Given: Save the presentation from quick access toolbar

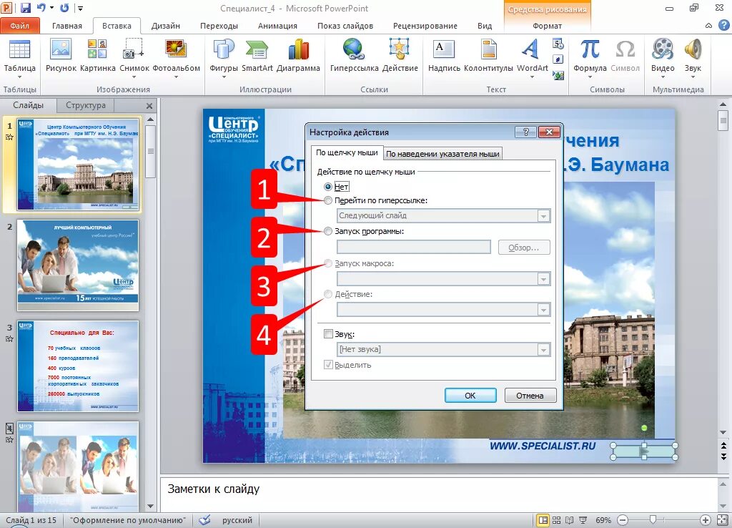Looking at the screenshot, I should coord(25,7).
